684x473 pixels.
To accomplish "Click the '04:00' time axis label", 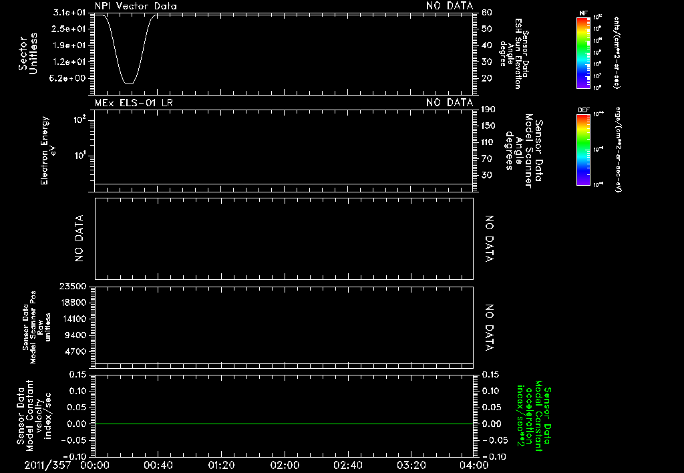I will click(474, 465).
